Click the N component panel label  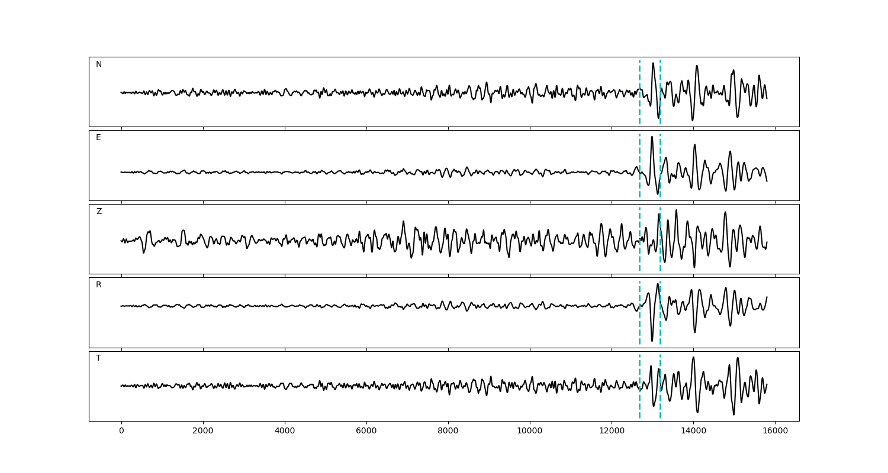[x=99, y=64]
